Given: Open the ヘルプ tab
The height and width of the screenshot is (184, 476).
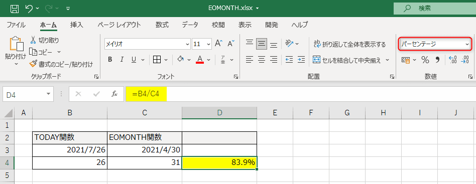Looking at the screenshot, I should [x=300, y=25].
